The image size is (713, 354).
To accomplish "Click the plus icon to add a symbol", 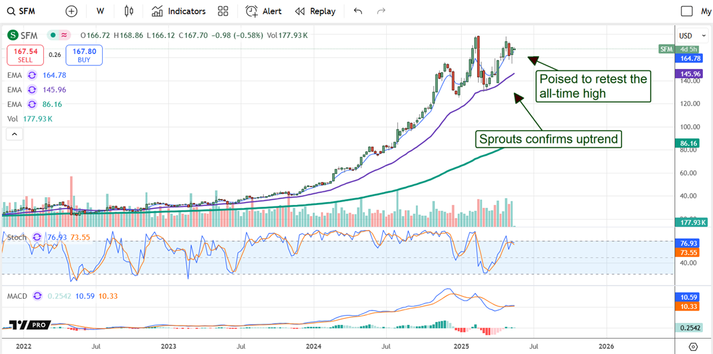I will pyautogui.click(x=71, y=11).
